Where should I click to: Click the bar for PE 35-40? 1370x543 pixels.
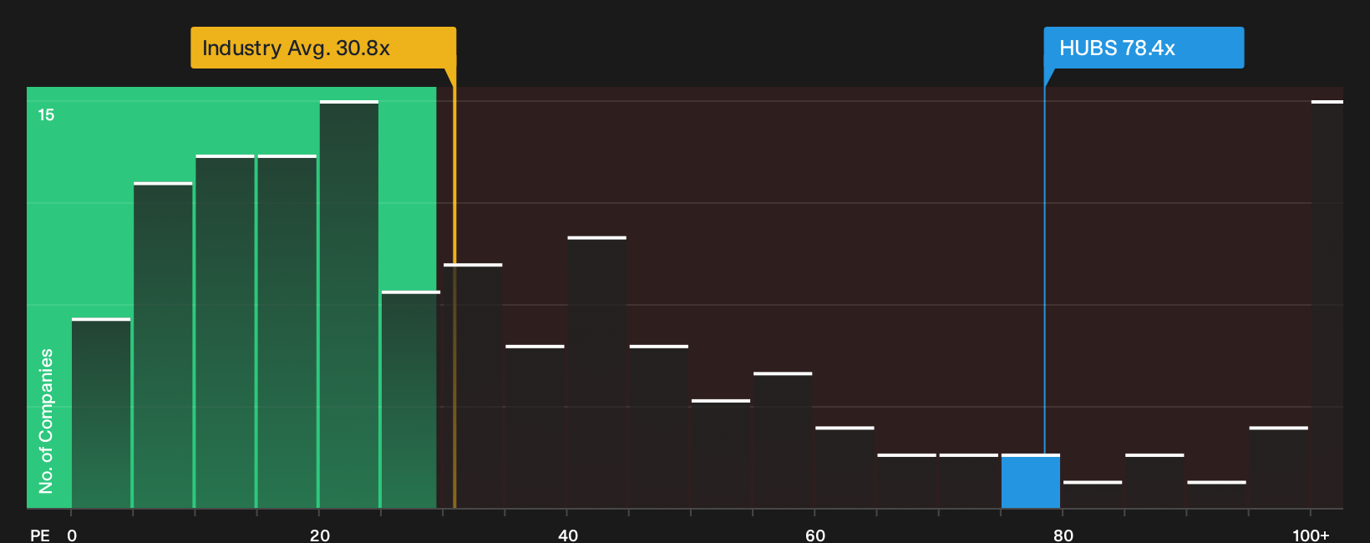[x=535, y=426]
